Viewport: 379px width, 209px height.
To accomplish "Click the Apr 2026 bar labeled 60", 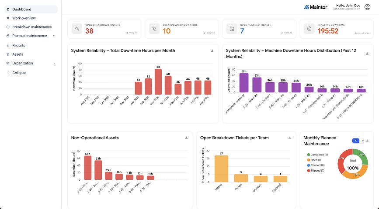I will coord(168,85).
